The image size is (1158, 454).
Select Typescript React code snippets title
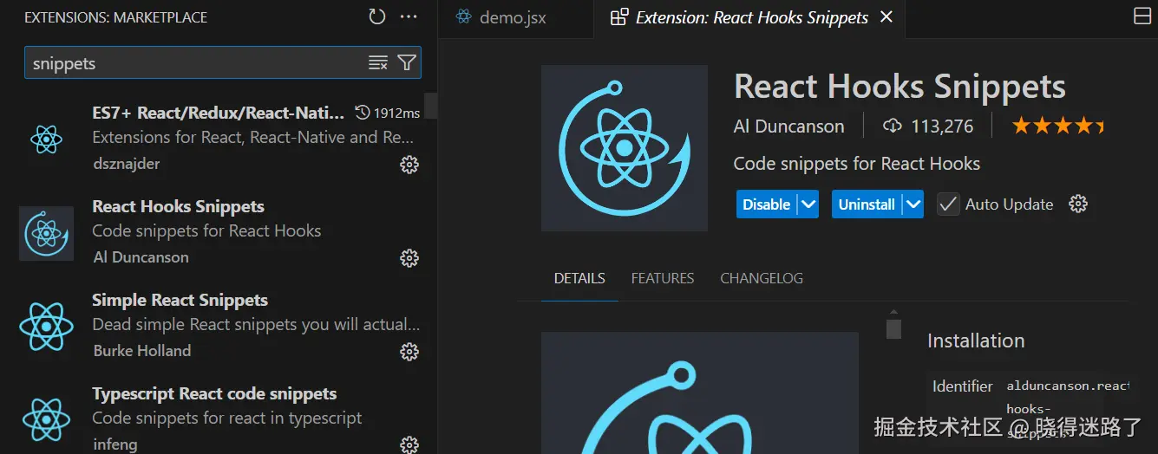pos(214,393)
